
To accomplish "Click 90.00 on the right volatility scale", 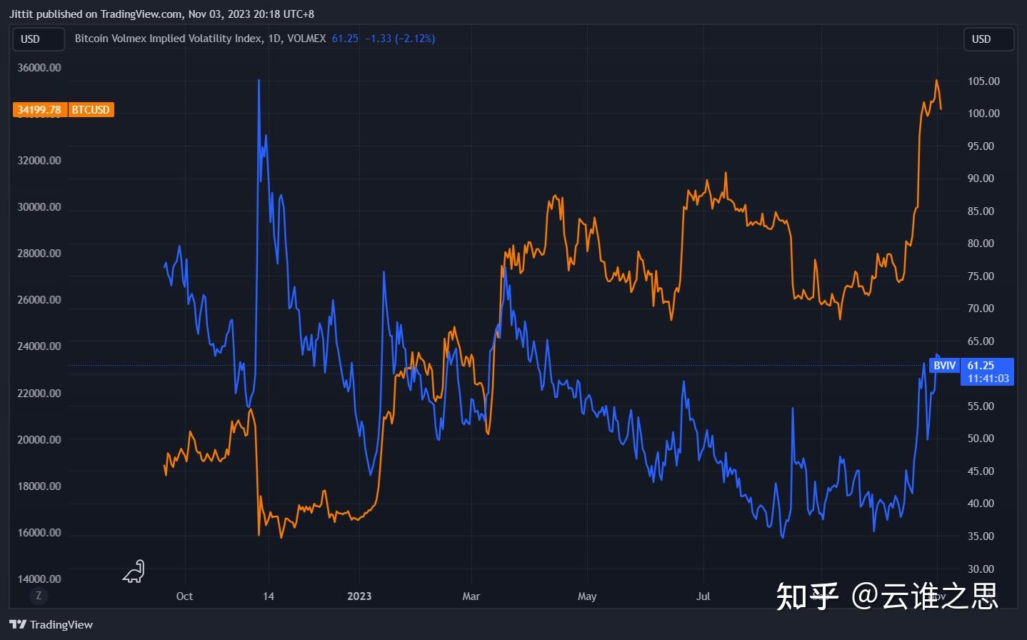I will pos(981,178).
